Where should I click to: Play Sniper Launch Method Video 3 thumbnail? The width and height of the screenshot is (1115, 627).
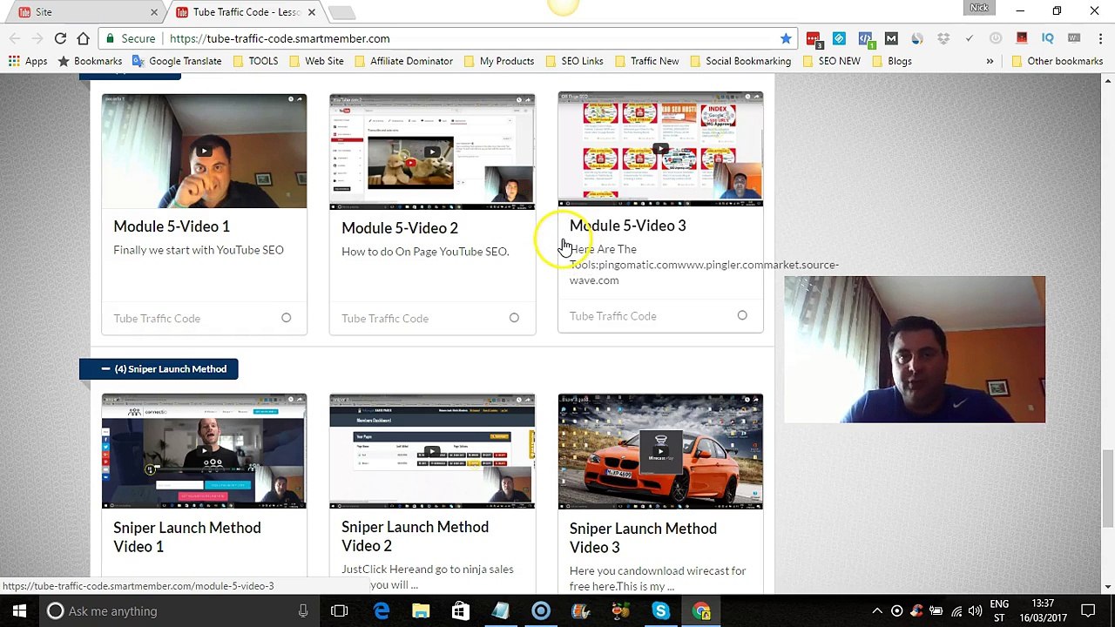tap(660, 451)
